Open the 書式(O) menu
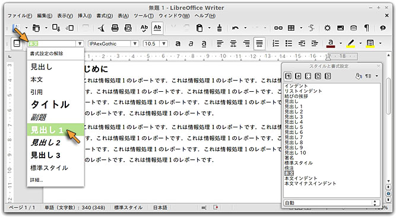This screenshot has height=218, width=396. click(104, 15)
